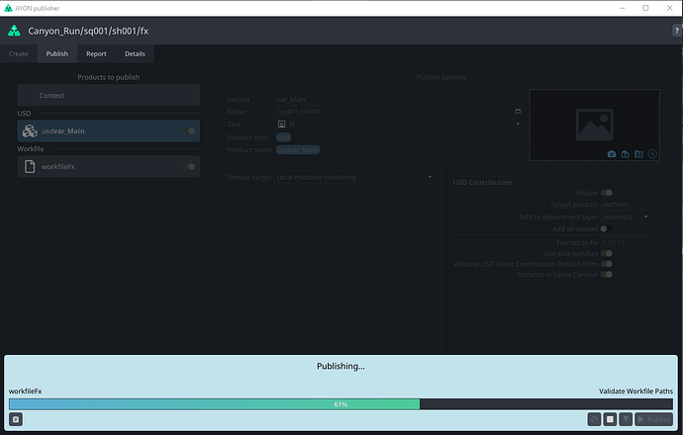Viewport: 683px width, 435px height.
Task: Clear the thumbnail with X icon
Action: 653,154
